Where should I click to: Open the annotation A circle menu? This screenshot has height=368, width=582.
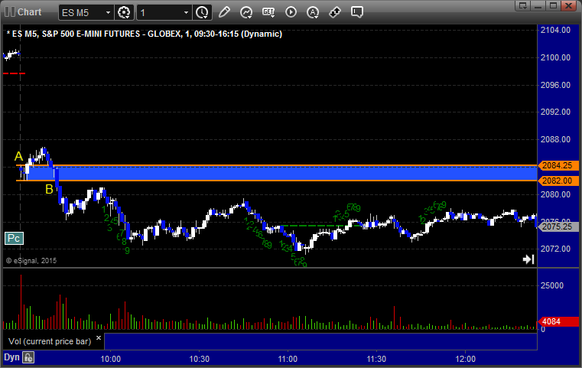click(313, 12)
